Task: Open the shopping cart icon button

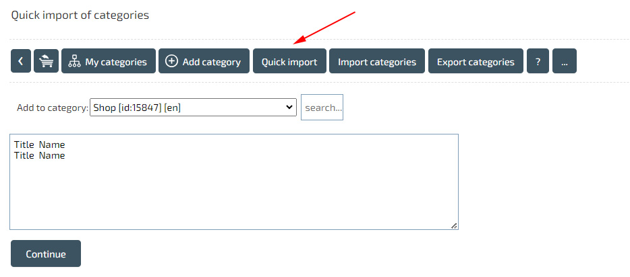Action: click(x=47, y=61)
